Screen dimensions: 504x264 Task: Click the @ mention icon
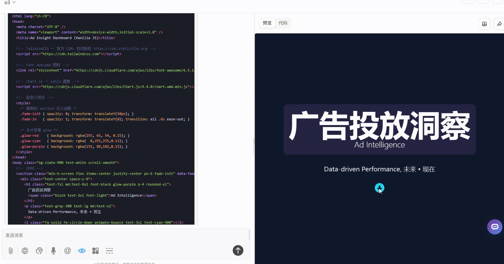pyautogui.click(x=68, y=251)
